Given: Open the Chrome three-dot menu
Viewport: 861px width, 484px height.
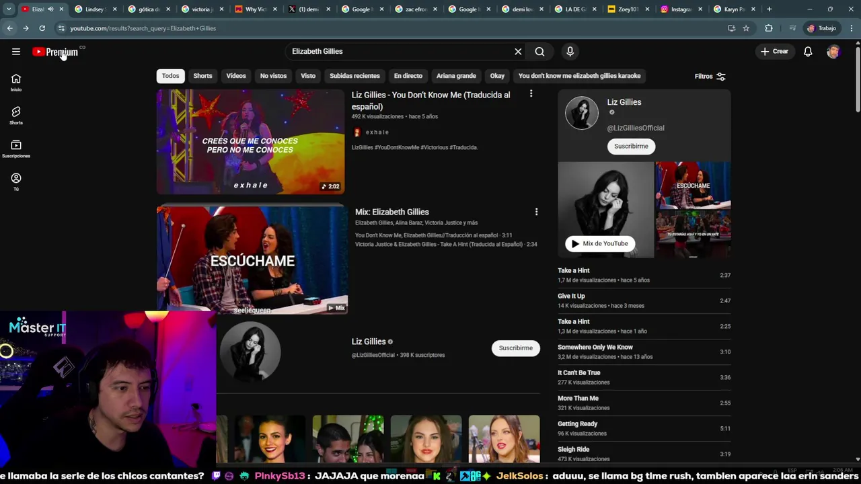Looking at the screenshot, I should [x=852, y=28].
